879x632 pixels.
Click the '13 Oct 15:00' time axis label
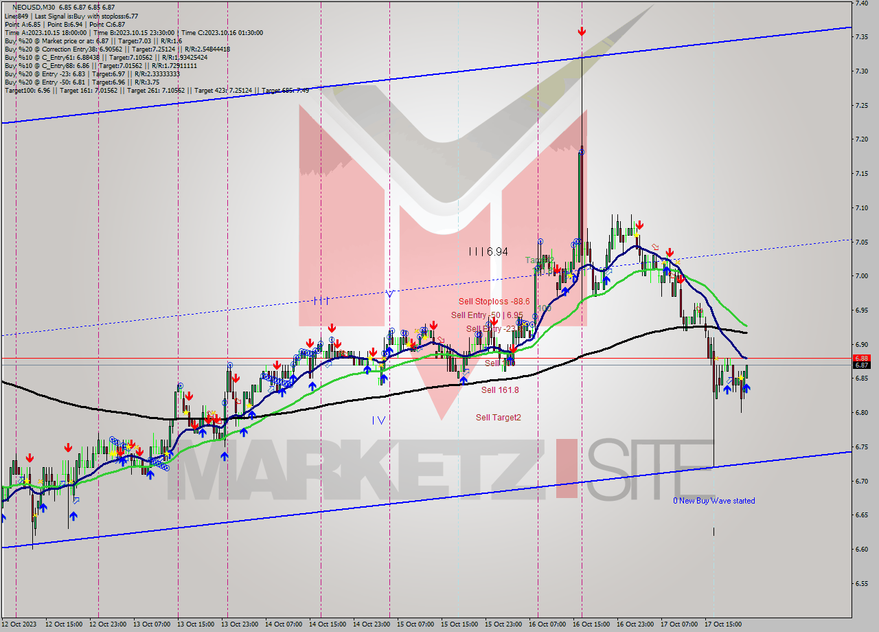tap(196, 624)
